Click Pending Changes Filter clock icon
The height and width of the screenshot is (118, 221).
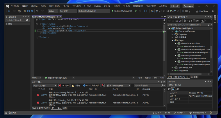185,21
